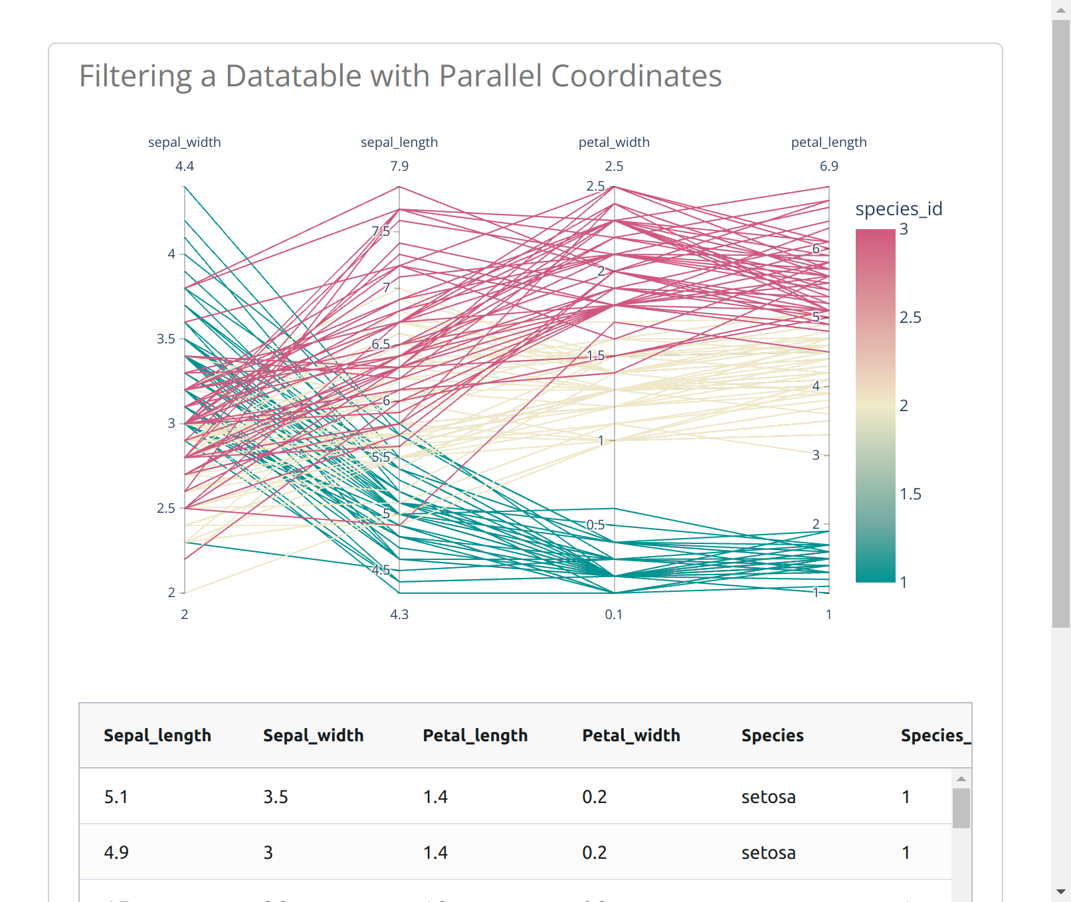Click the Sepal_length column header
The width and height of the screenshot is (1071, 902).
[157, 735]
